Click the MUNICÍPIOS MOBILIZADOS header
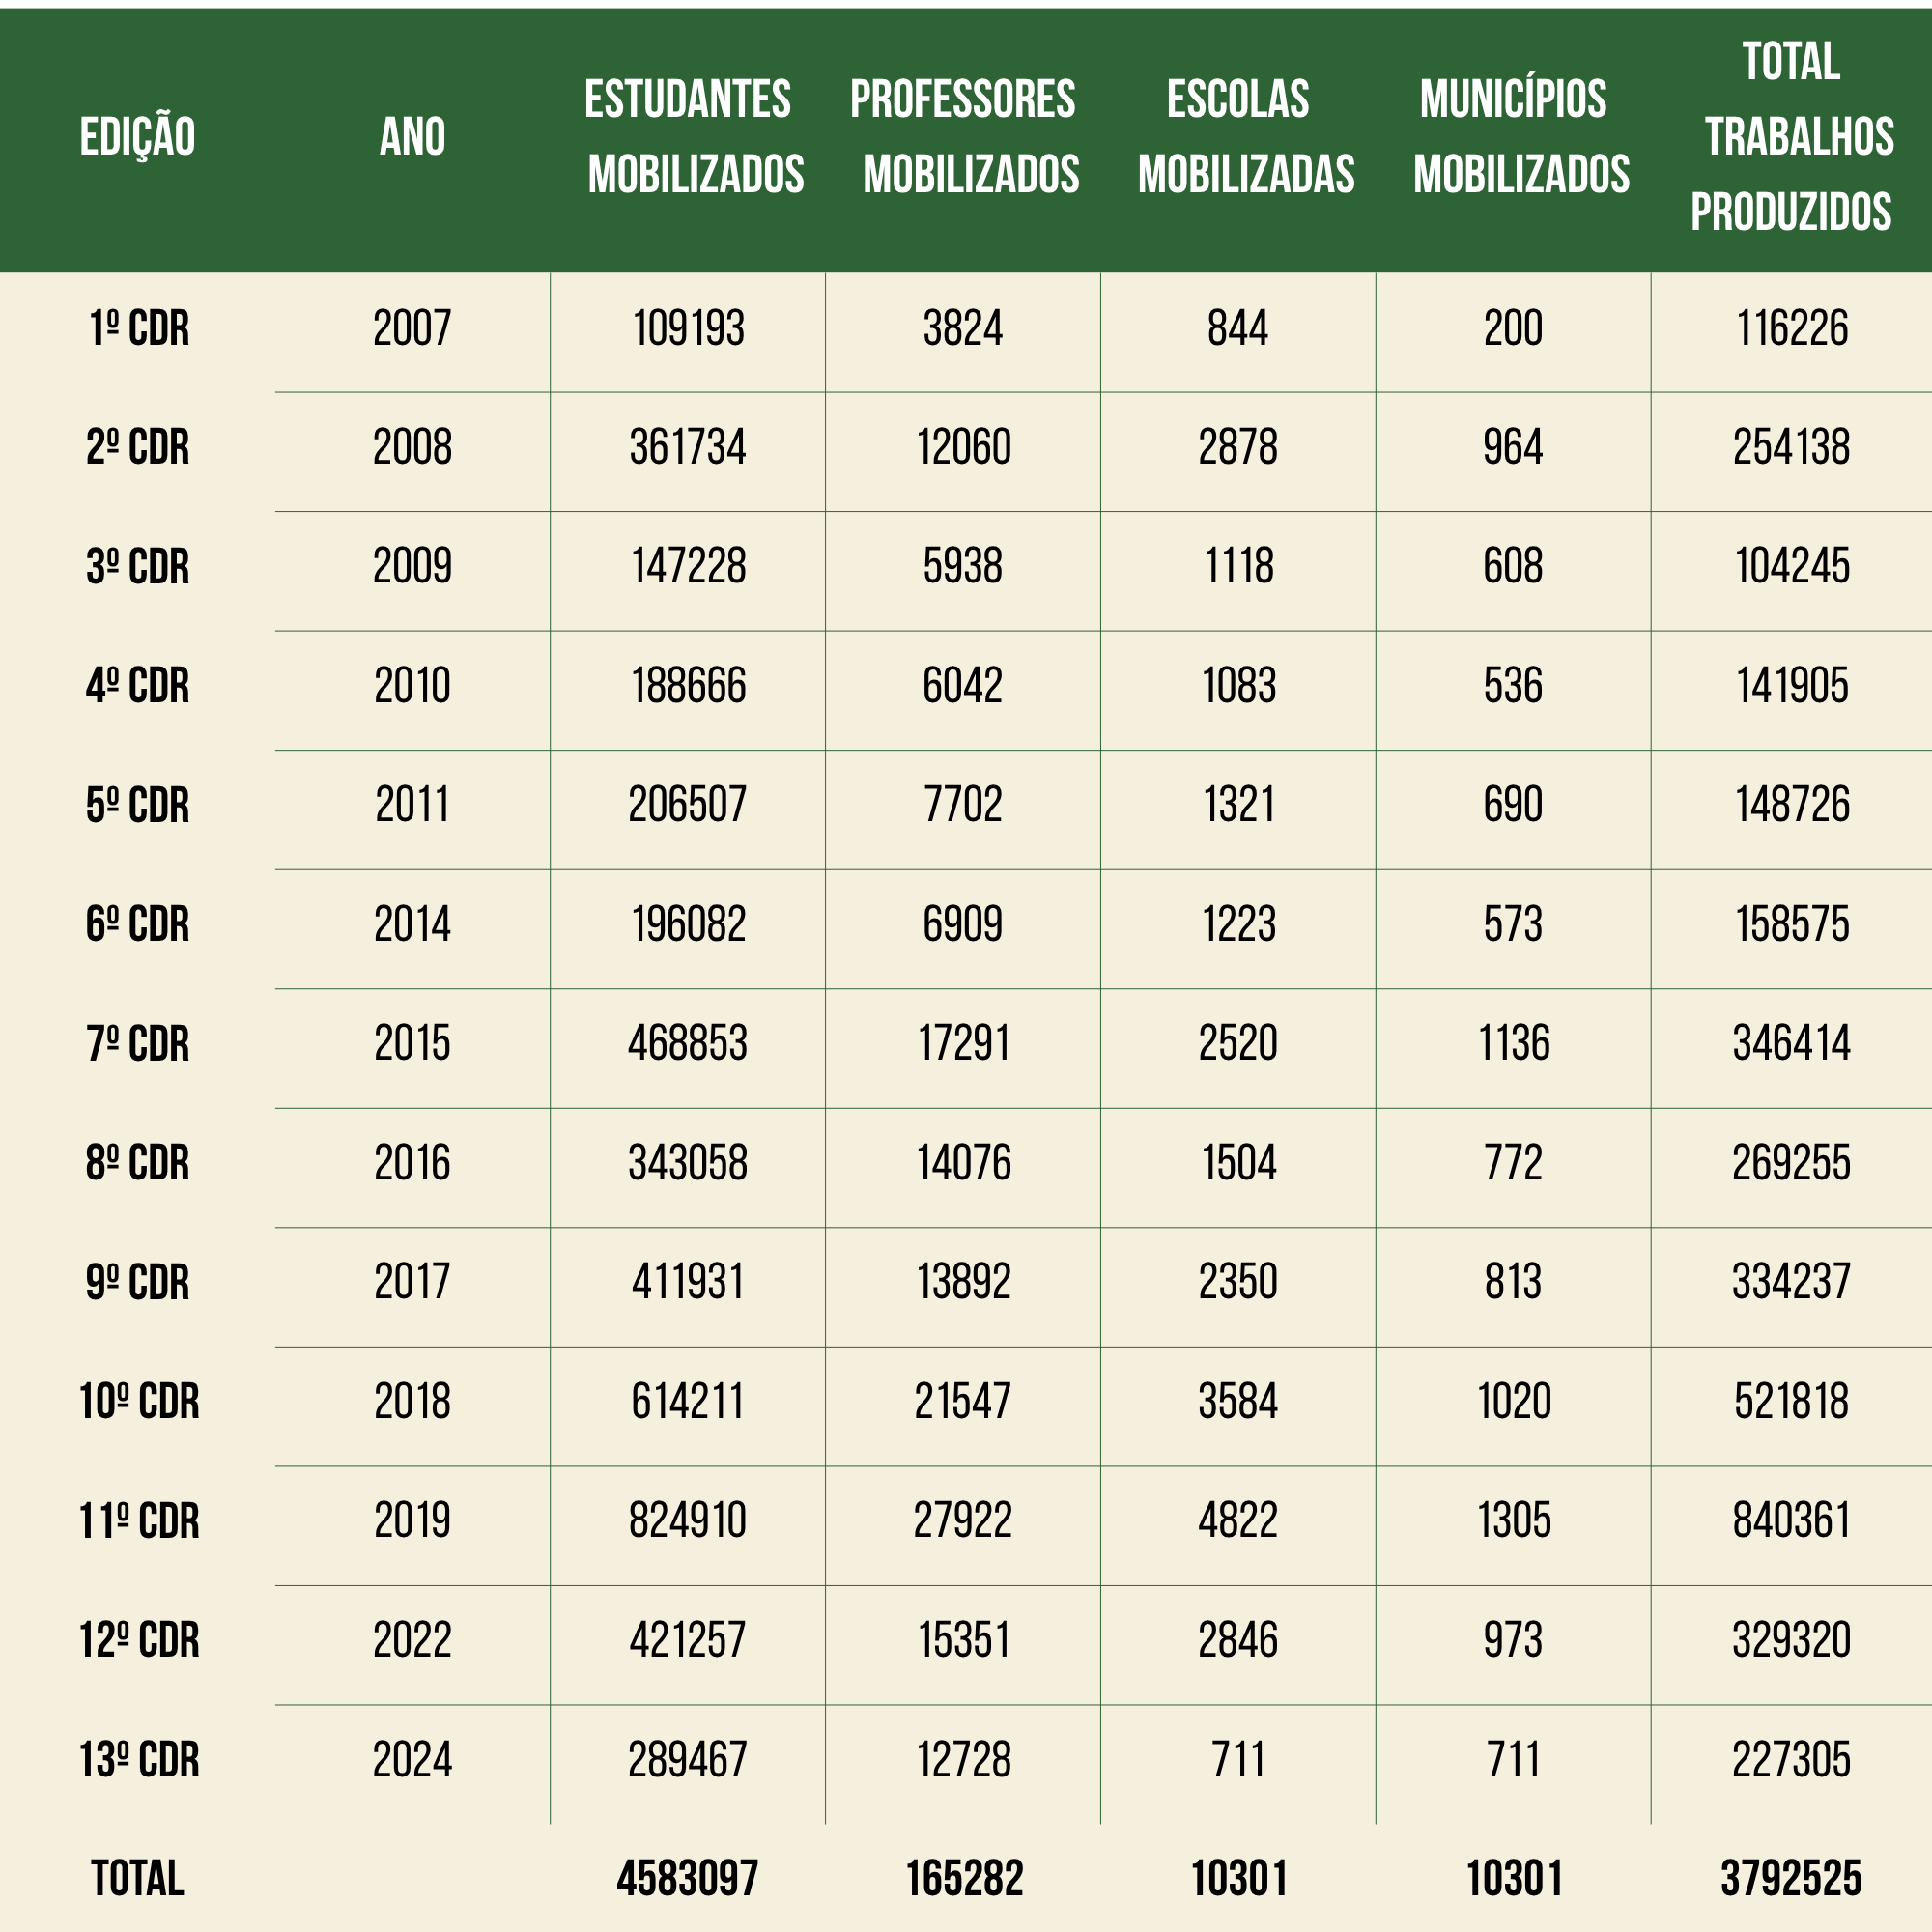This screenshot has width=1932, height=1932. point(1518,137)
